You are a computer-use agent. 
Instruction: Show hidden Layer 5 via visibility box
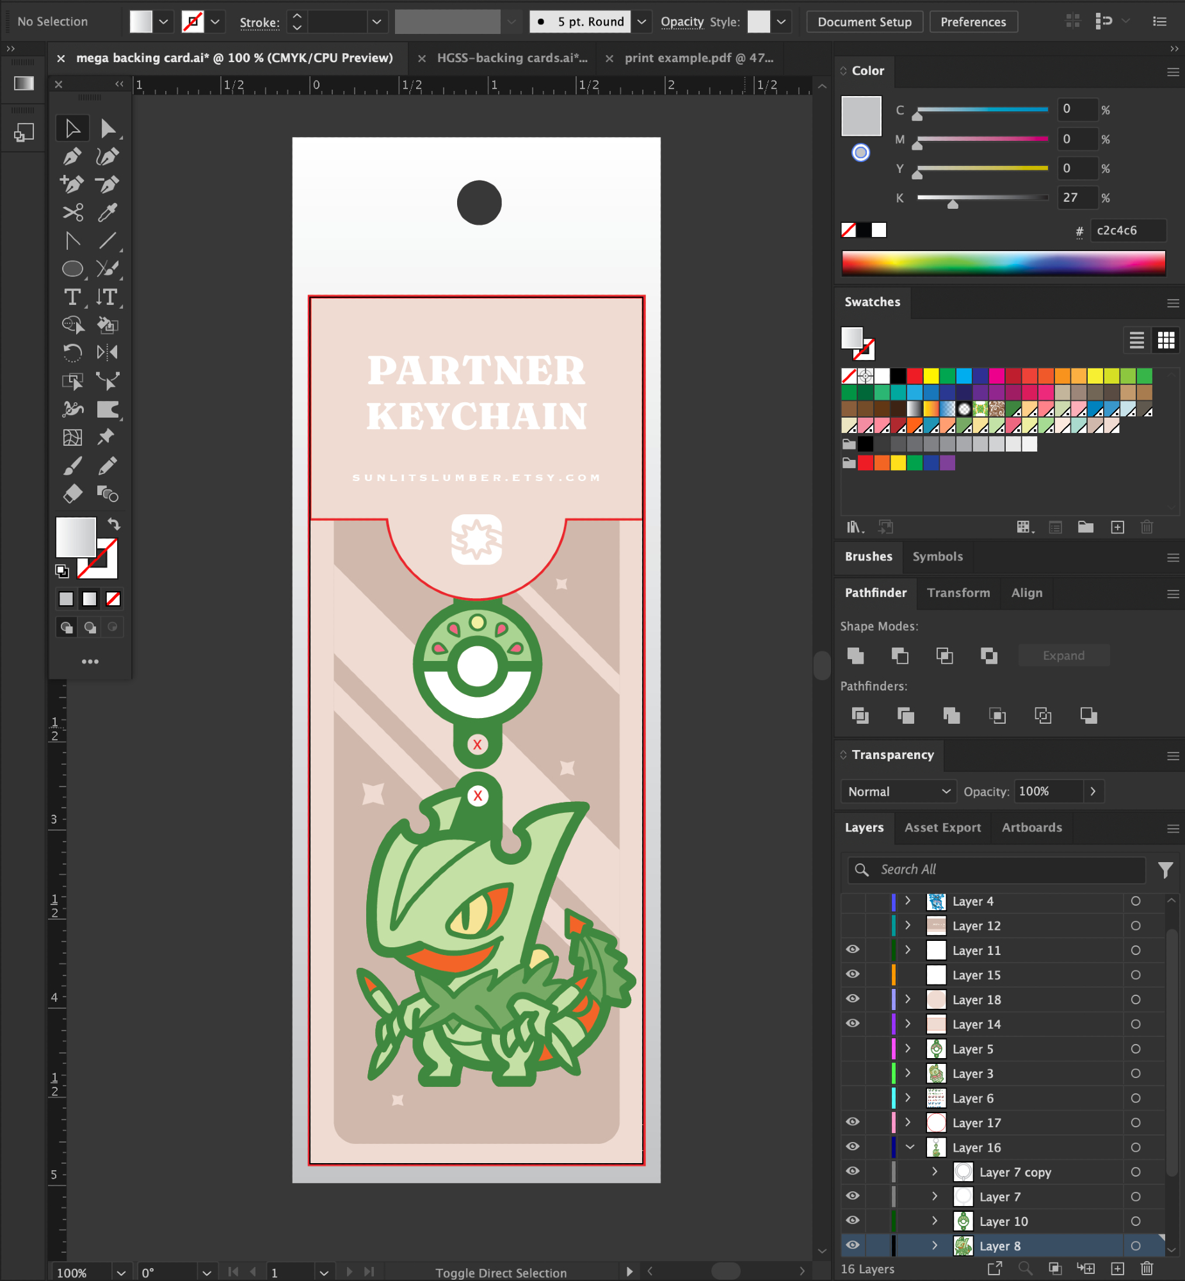click(852, 1048)
